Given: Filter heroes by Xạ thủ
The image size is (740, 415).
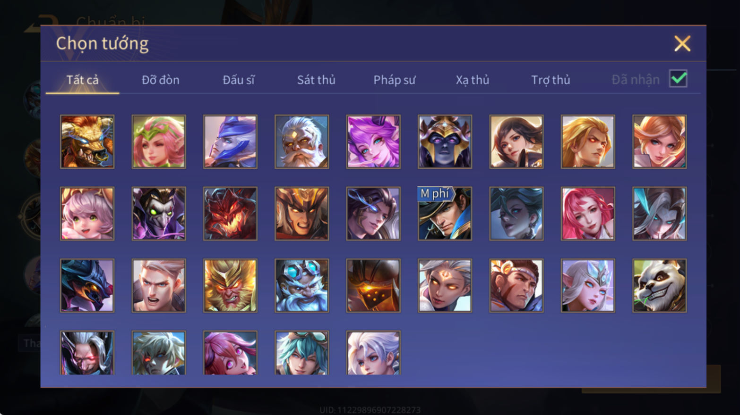Looking at the screenshot, I should (x=472, y=80).
